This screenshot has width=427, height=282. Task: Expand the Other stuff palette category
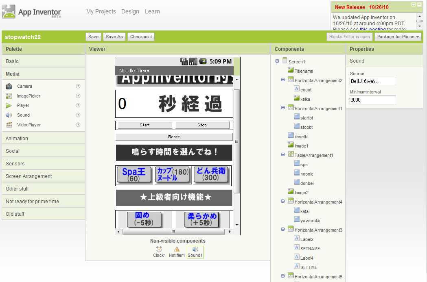coord(43,189)
